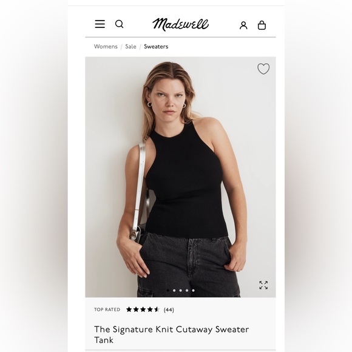
Task: Open the search magnifier icon
Action: point(119,24)
